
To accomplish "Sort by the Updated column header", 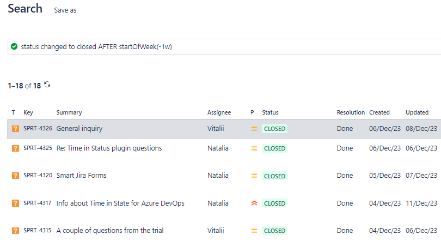I will [x=417, y=112].
